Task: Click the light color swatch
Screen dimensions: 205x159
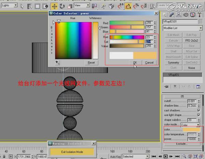Action: click(192, 130)
